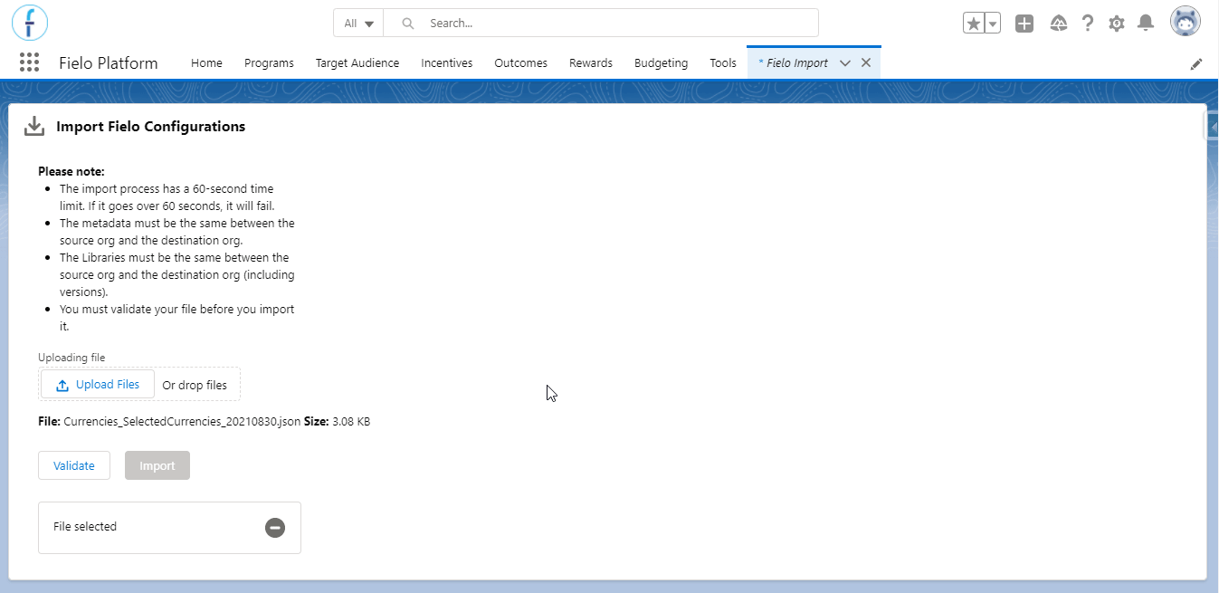Open the user profile avatar

1186,23
